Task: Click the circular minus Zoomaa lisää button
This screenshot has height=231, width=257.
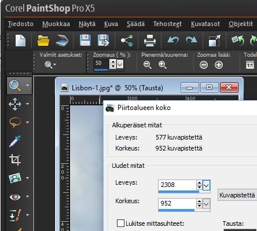Action: pyautogui.click(x=204, y=65)
